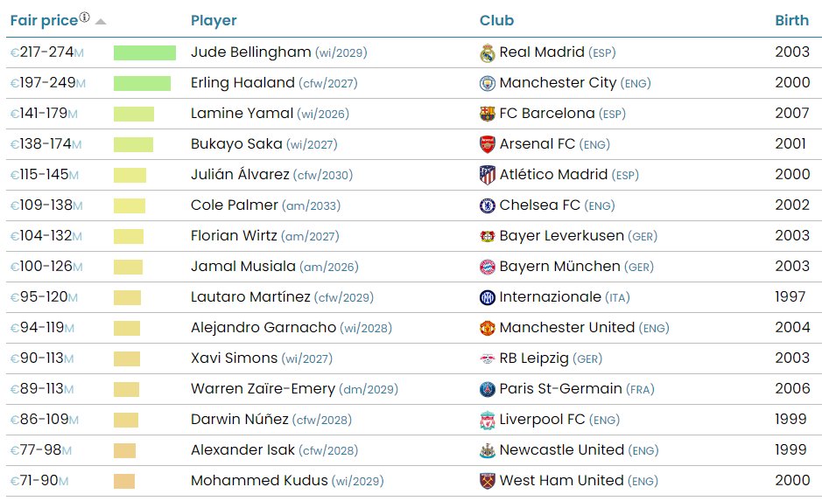822x501 pixels.
Task: Toggle the Fair price sort arrow
Action: pyautogui.click(x=101, y=22)
